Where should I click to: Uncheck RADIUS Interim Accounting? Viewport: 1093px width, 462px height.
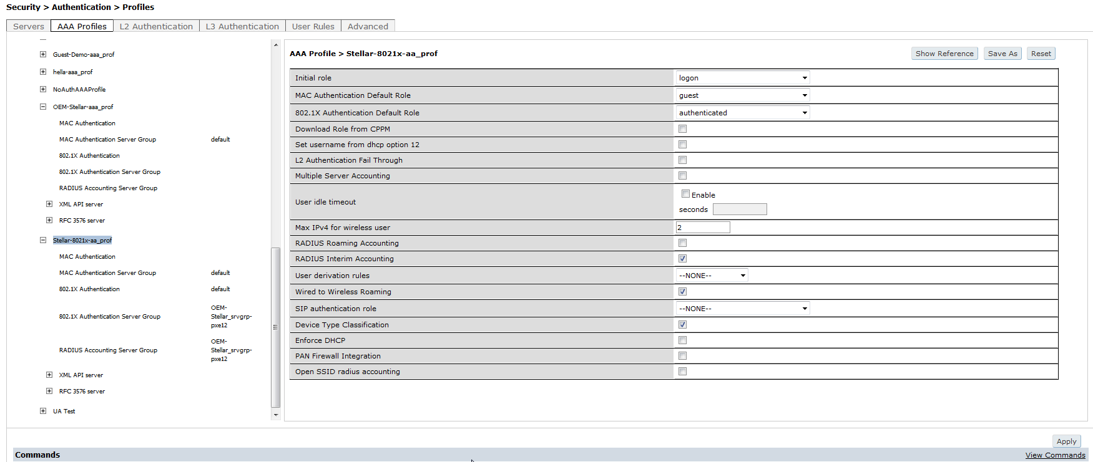click(682, 259)
